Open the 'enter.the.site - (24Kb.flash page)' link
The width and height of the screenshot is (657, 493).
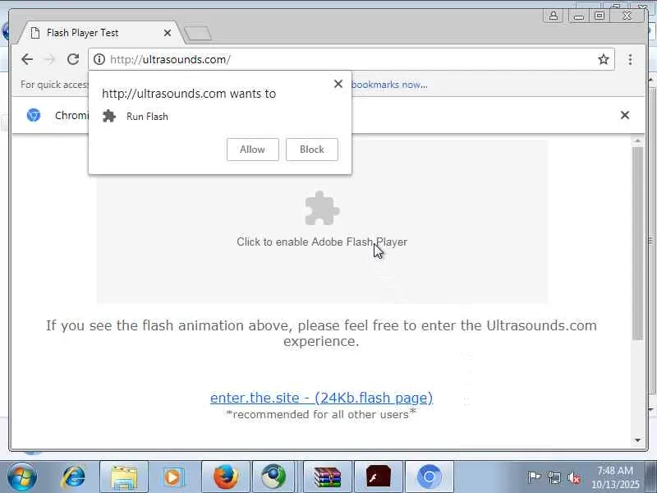coord(321,398)
